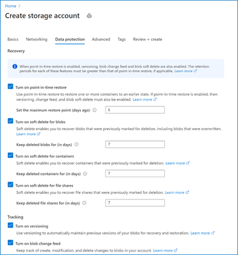Disable soft delete for file shares checkbox
238x255 pixels.
(x=10, y=184)
